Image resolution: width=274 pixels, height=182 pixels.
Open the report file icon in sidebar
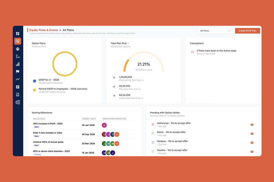click(x=18, y=95)
